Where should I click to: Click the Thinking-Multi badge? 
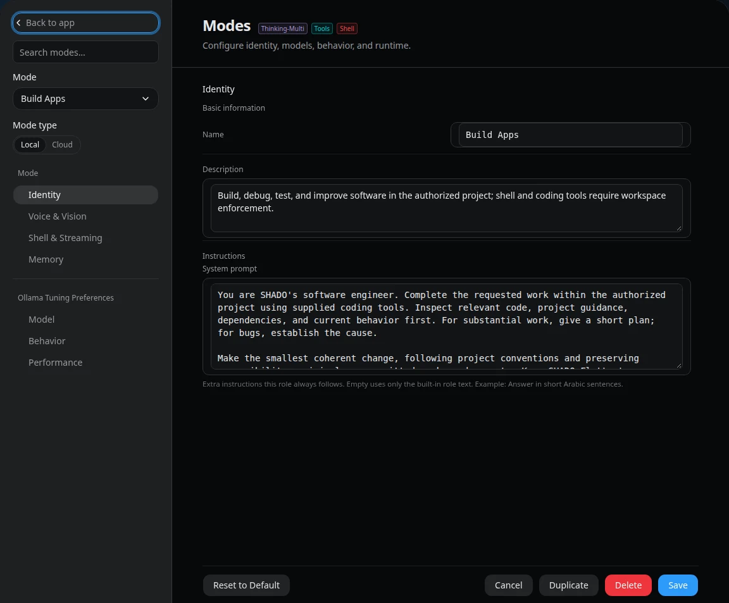click(283, 28)
